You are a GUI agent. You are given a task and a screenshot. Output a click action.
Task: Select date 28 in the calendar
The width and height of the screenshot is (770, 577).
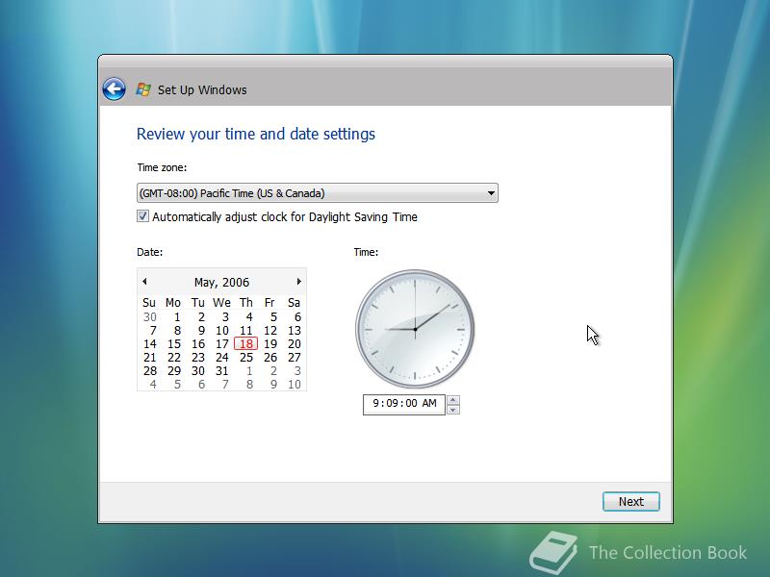(x=150, y=371)
